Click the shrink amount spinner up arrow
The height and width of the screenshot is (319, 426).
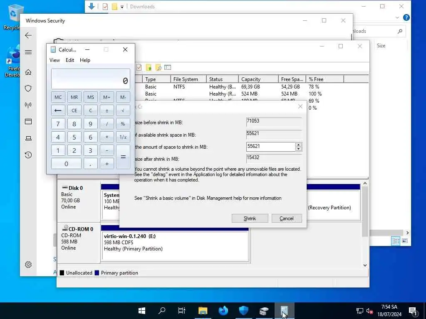pyautogui.click(x=298, y=145)
